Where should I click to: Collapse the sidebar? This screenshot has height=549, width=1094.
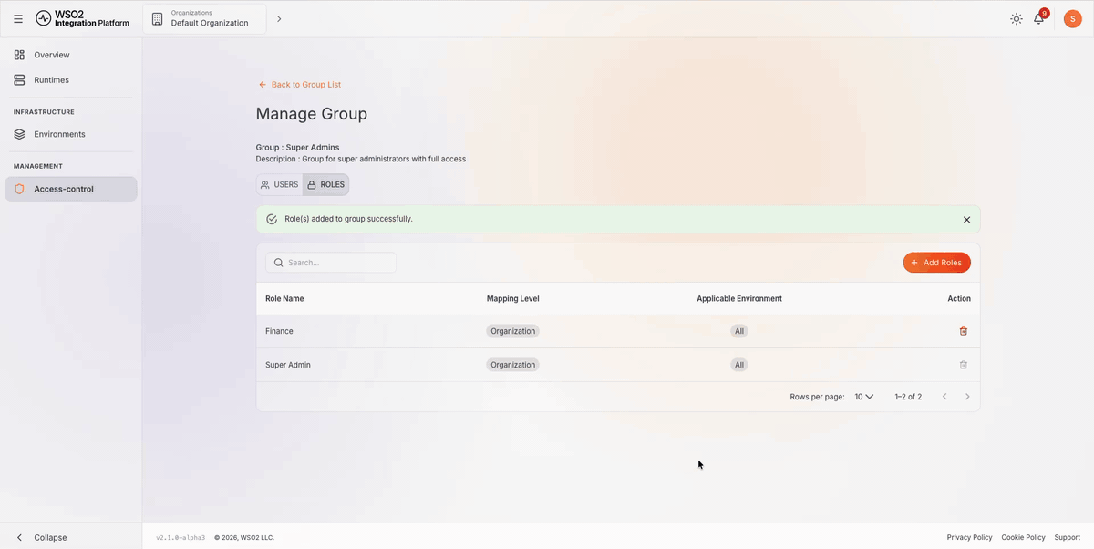tap(42, 537)
